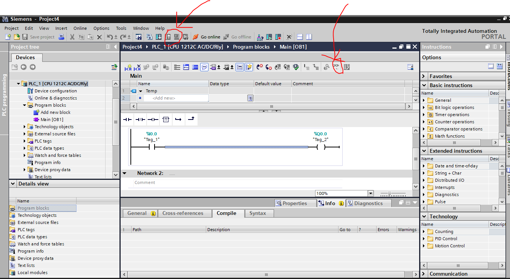Open branch favorites icon
510x279 pixels.
click(178, 120)
